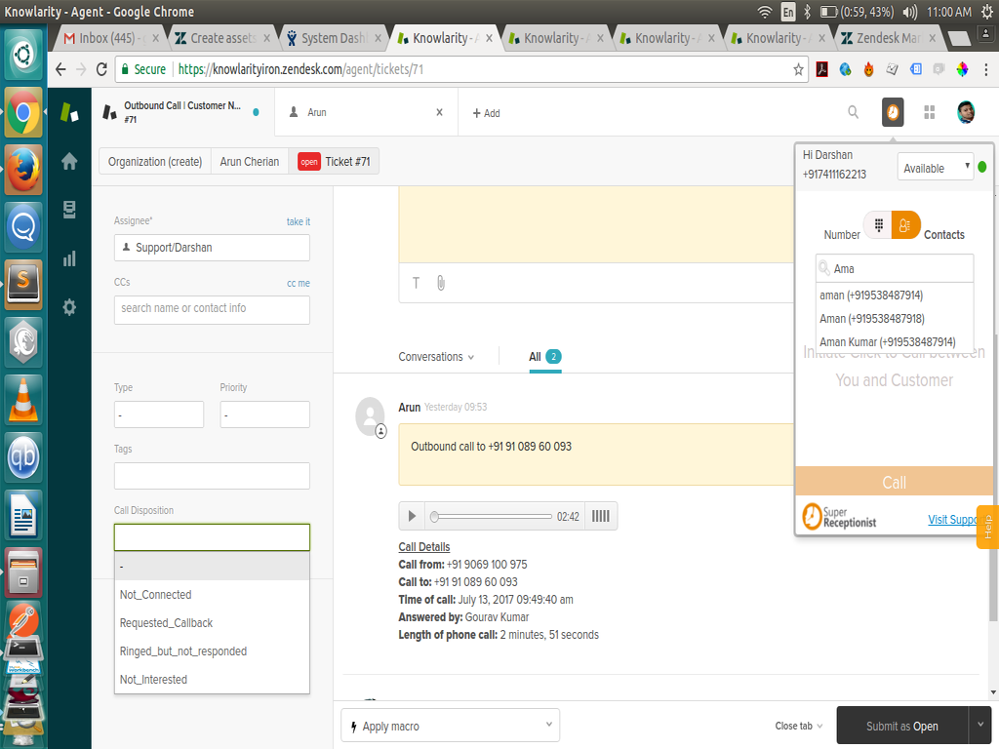Open the Apply macro dropdown
This screenshot has height=749, width=999.
pyautogui.click(x=450, y=727)
